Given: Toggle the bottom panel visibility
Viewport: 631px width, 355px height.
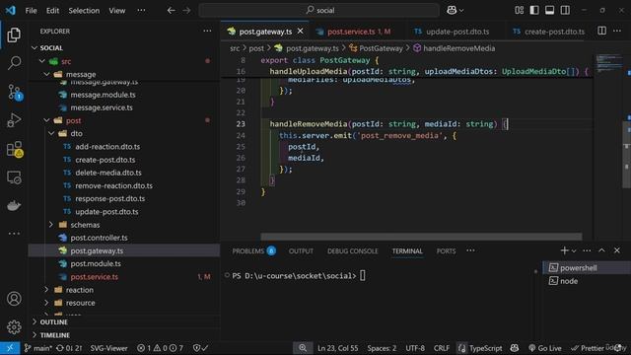Looking at the screenshot, I should (550, 11).
